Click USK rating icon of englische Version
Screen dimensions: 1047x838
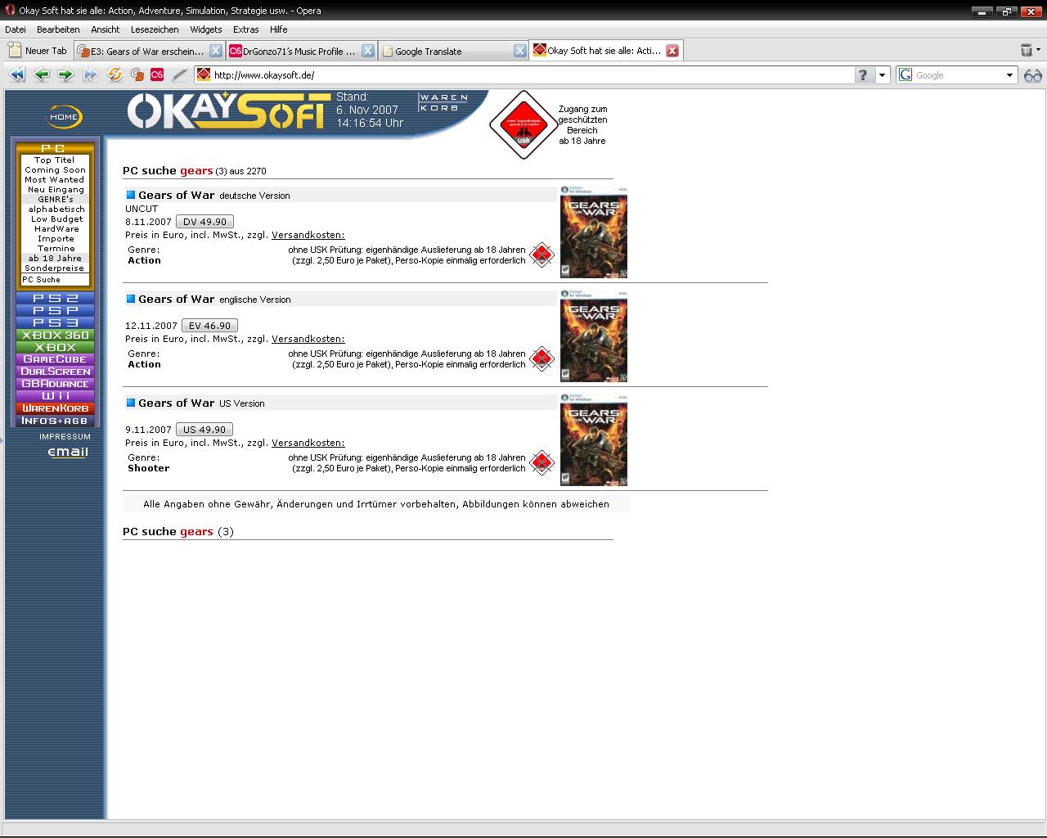click(x=541, y=358)
